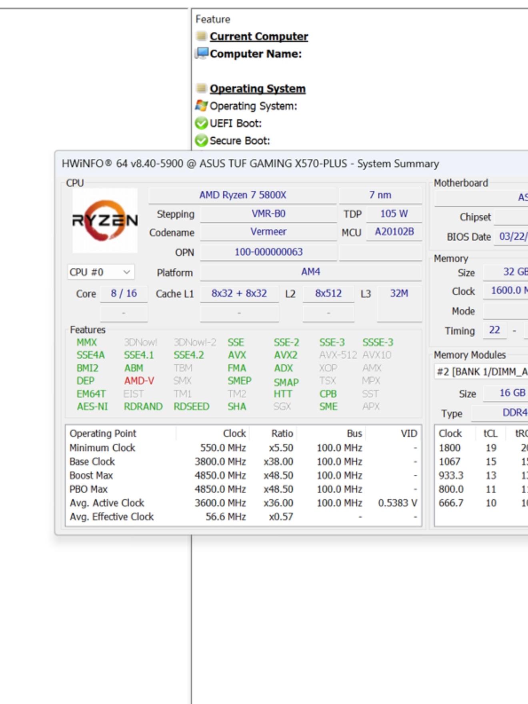Click the AVX2 feature flag
The height and width of the screenshot is (704, 528).
tap(286, 355)
